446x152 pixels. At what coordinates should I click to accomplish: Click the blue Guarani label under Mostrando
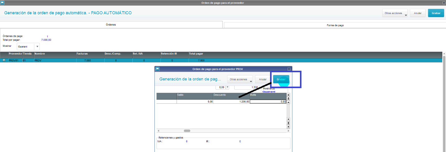(269, 92)
